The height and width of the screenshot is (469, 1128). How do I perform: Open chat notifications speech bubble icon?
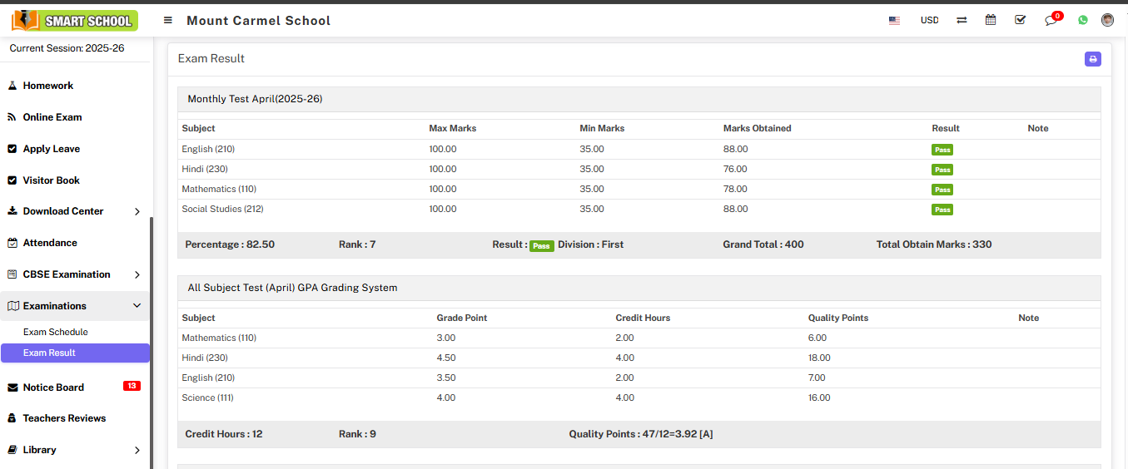coord(1051,21)
